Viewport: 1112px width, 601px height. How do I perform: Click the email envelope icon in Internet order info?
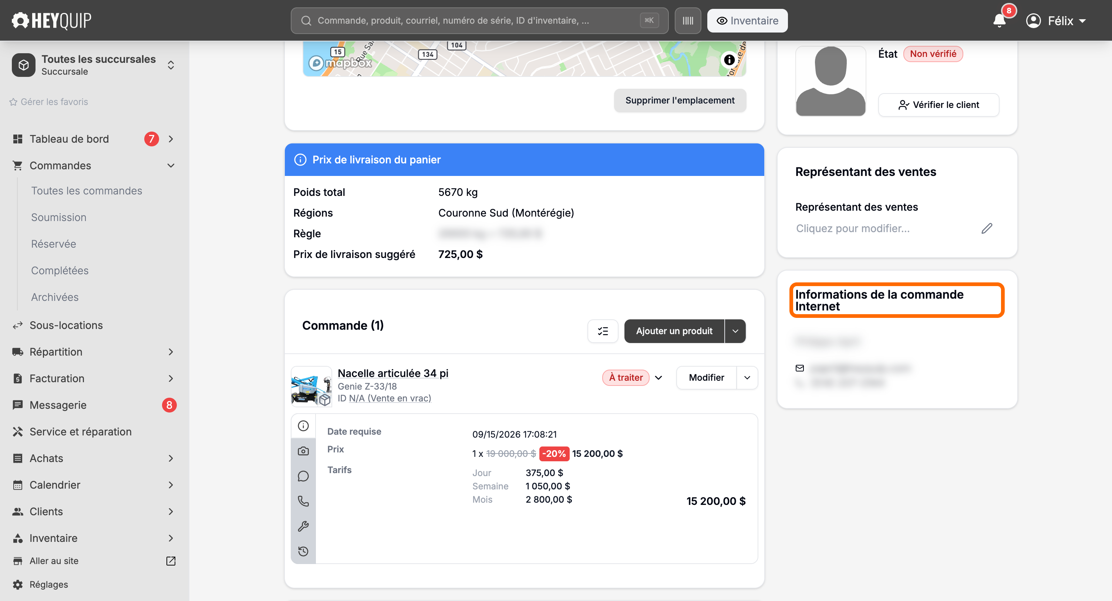click(799, 368)
